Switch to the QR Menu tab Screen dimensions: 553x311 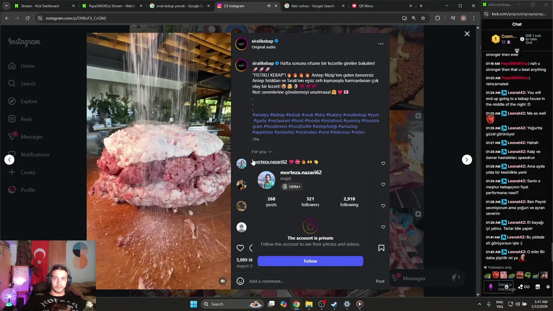pos(382,6)
